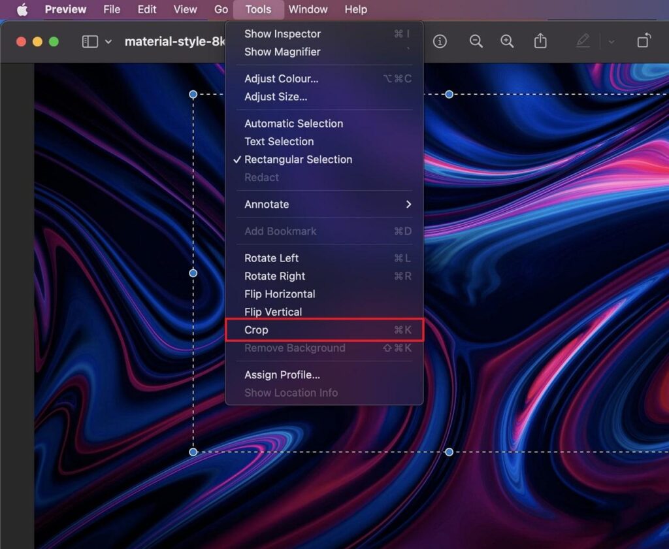The image size is (669, 549).
Task: Open the info inspector icon
Action: pyautogui.click(x=440, y=41)
